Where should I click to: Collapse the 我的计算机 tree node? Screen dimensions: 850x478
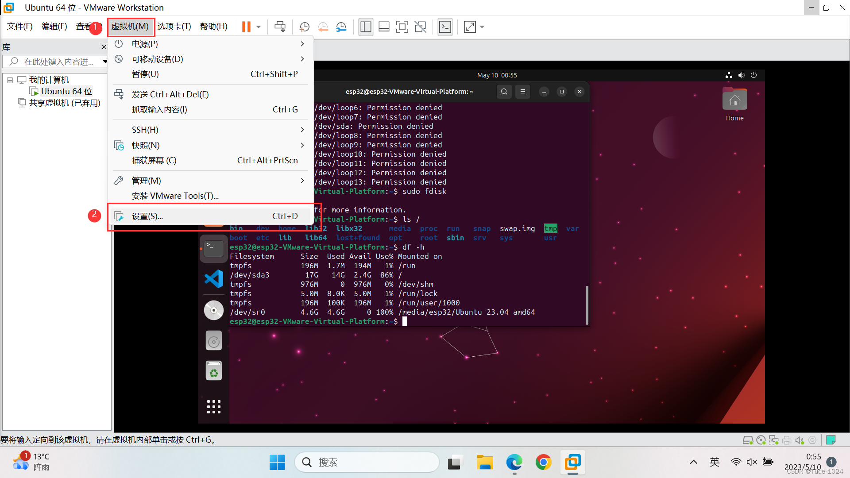10,80
